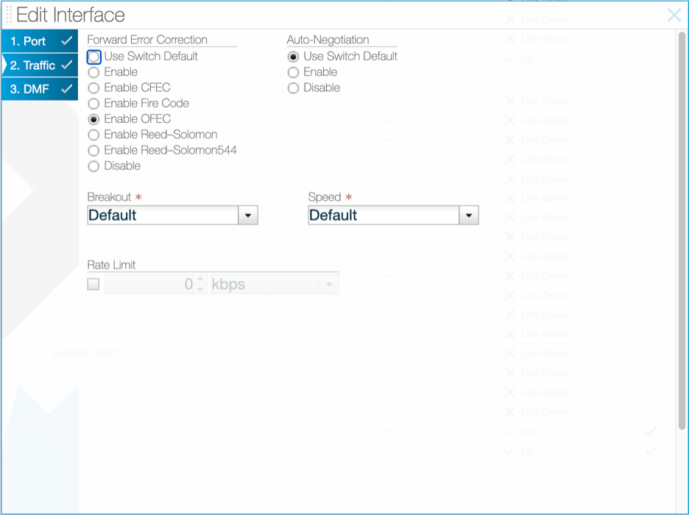The height and width of the screenshot is (515, 689).
Task: Open the Speed dropdown
Action: pyautogui.click(x=470, y=215)
